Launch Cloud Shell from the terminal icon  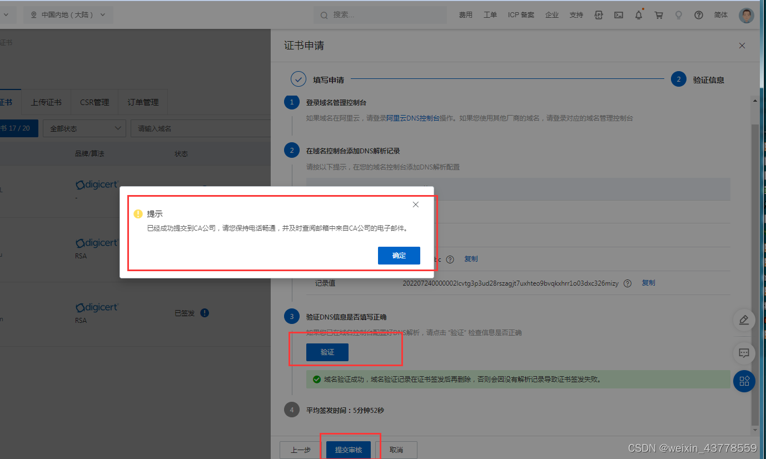pyautogui.click(x=619, y=15)
